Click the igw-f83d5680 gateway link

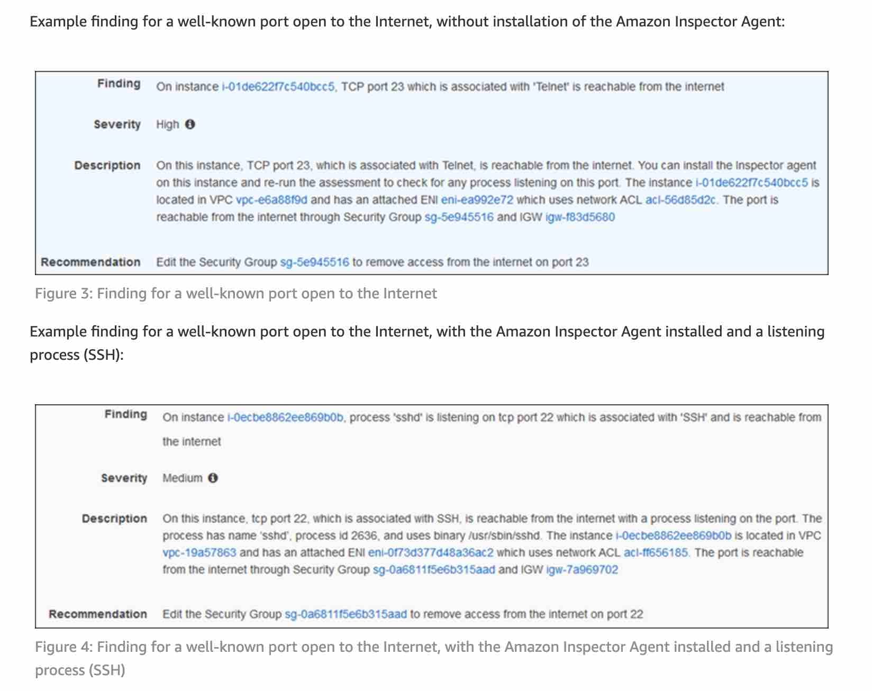580,217
